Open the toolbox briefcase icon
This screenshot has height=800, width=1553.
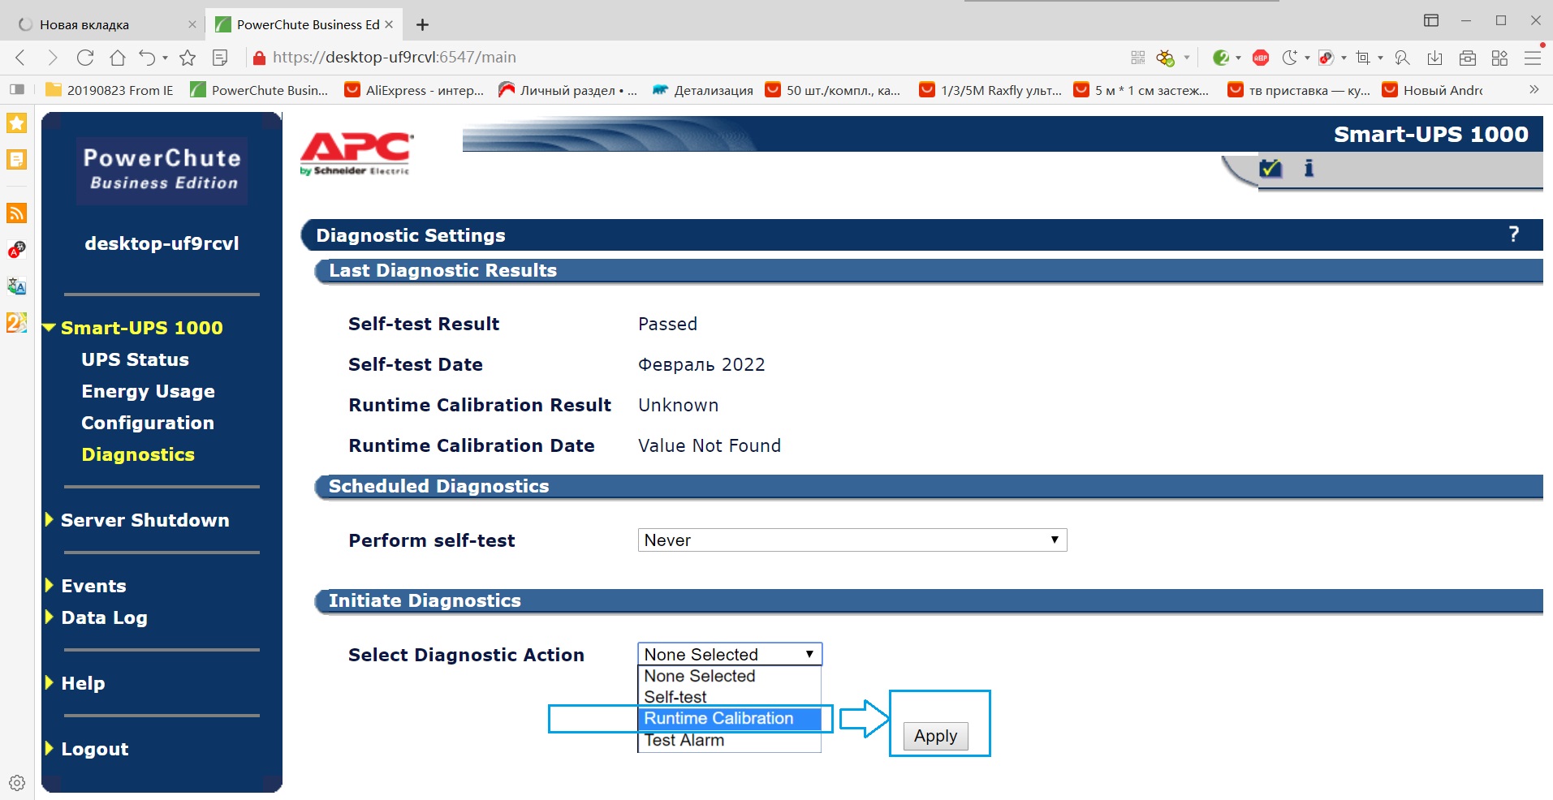[1468, 58]
